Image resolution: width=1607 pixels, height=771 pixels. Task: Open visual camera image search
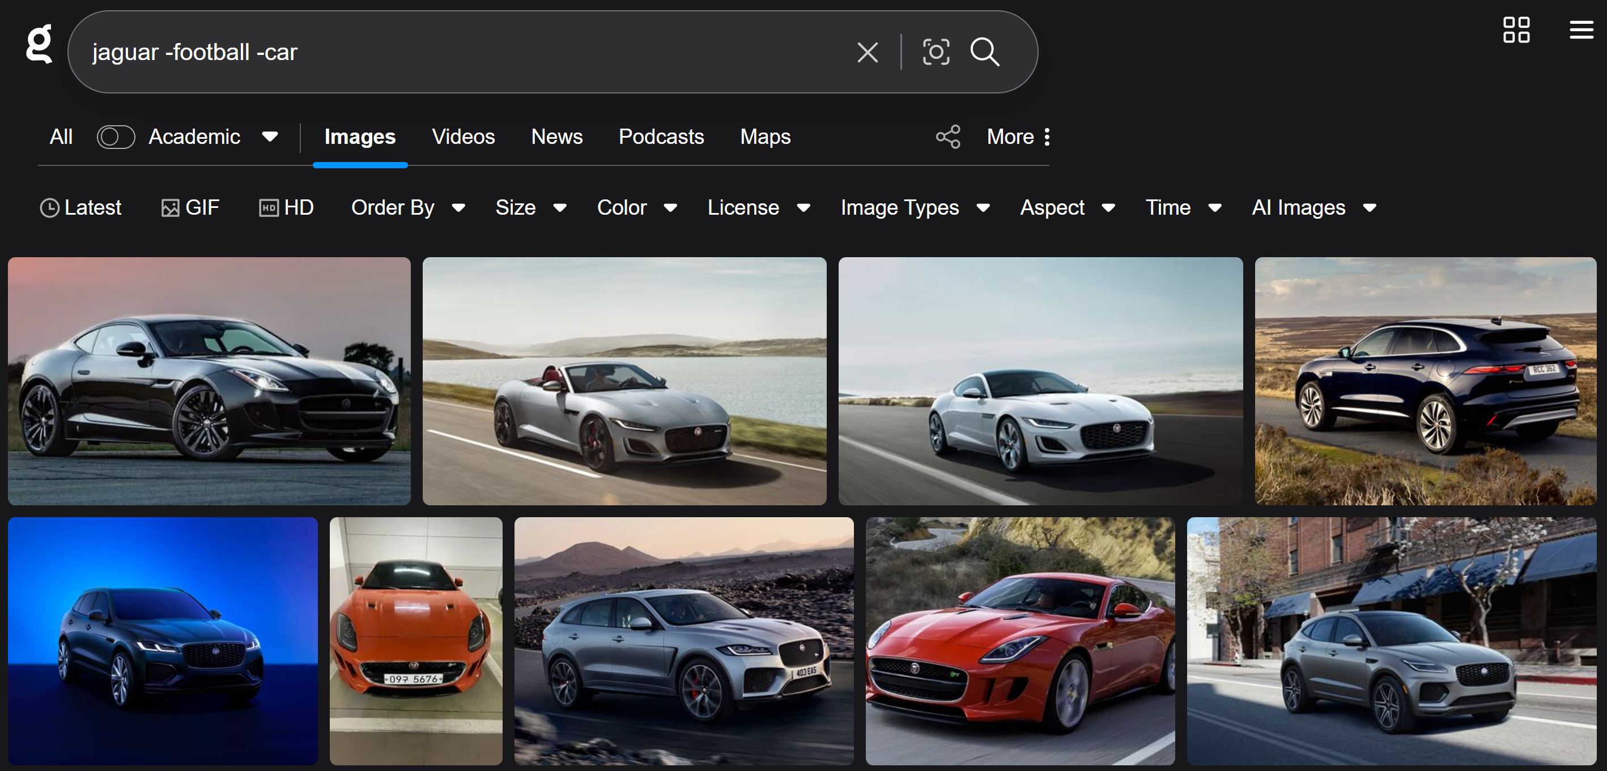coord(936,52)
